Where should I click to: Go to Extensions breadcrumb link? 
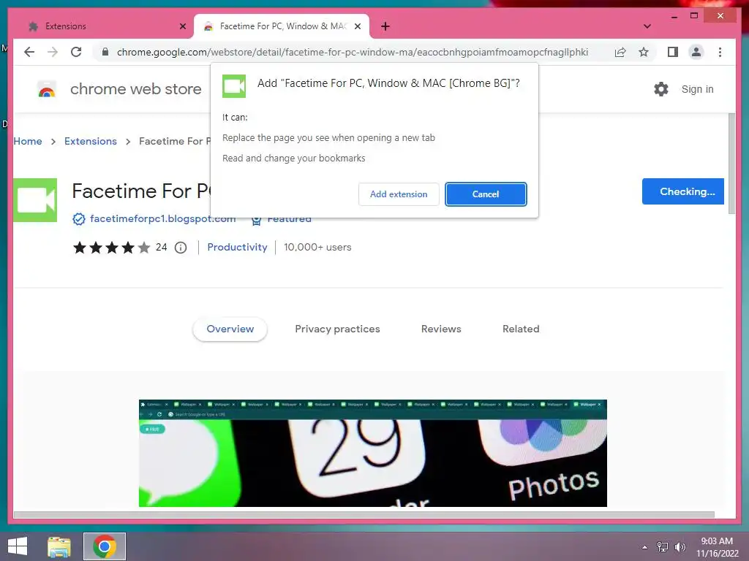coord(90,141)
